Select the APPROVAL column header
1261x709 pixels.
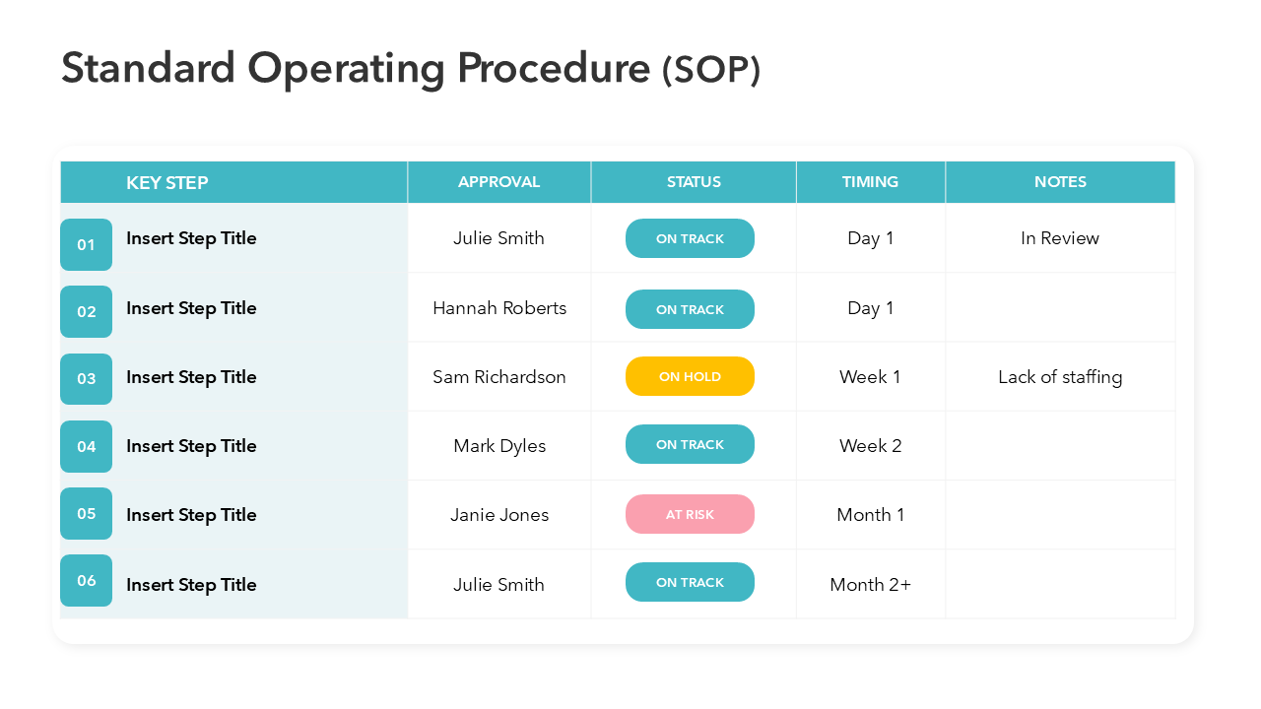[498, 182]
